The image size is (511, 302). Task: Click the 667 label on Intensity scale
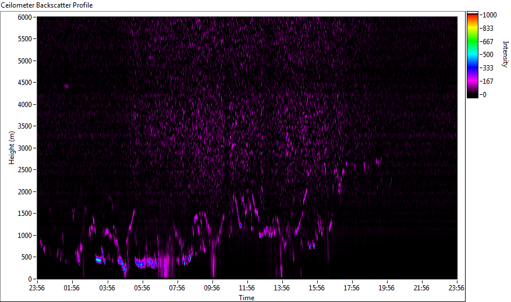[488, 42]
